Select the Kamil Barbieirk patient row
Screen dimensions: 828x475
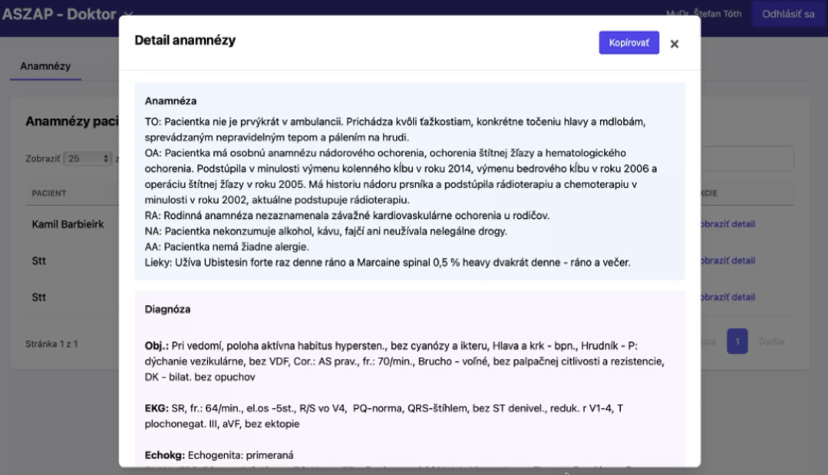click(x=67, y=224)
